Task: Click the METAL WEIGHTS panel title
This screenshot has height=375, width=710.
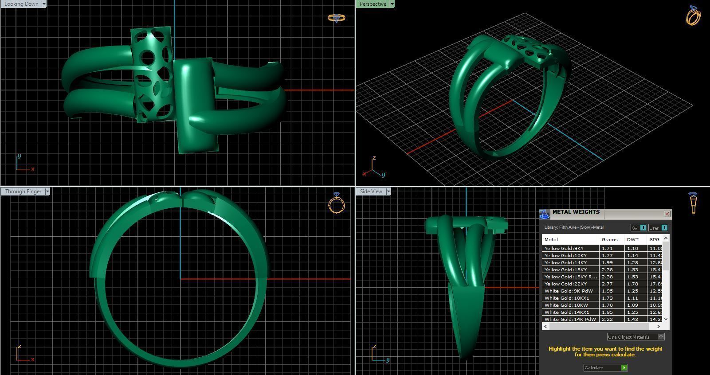Action: (576, 212)
